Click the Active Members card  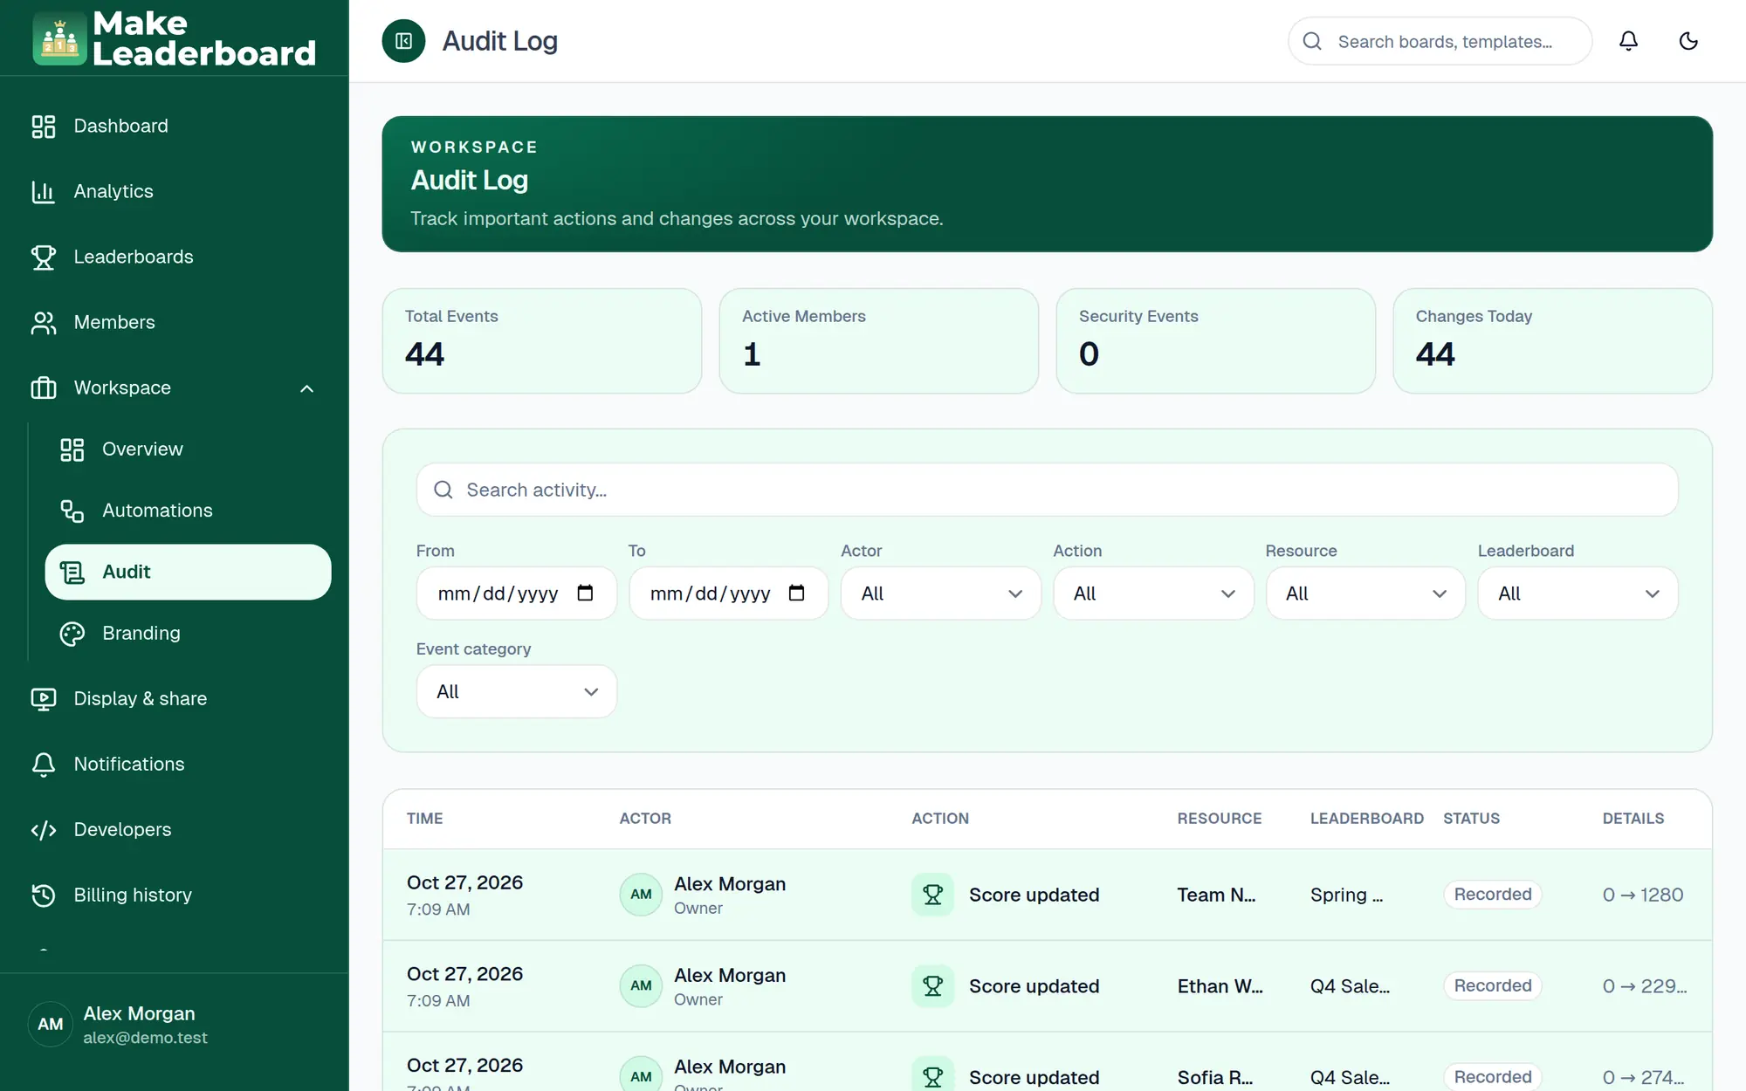[878, 341]
